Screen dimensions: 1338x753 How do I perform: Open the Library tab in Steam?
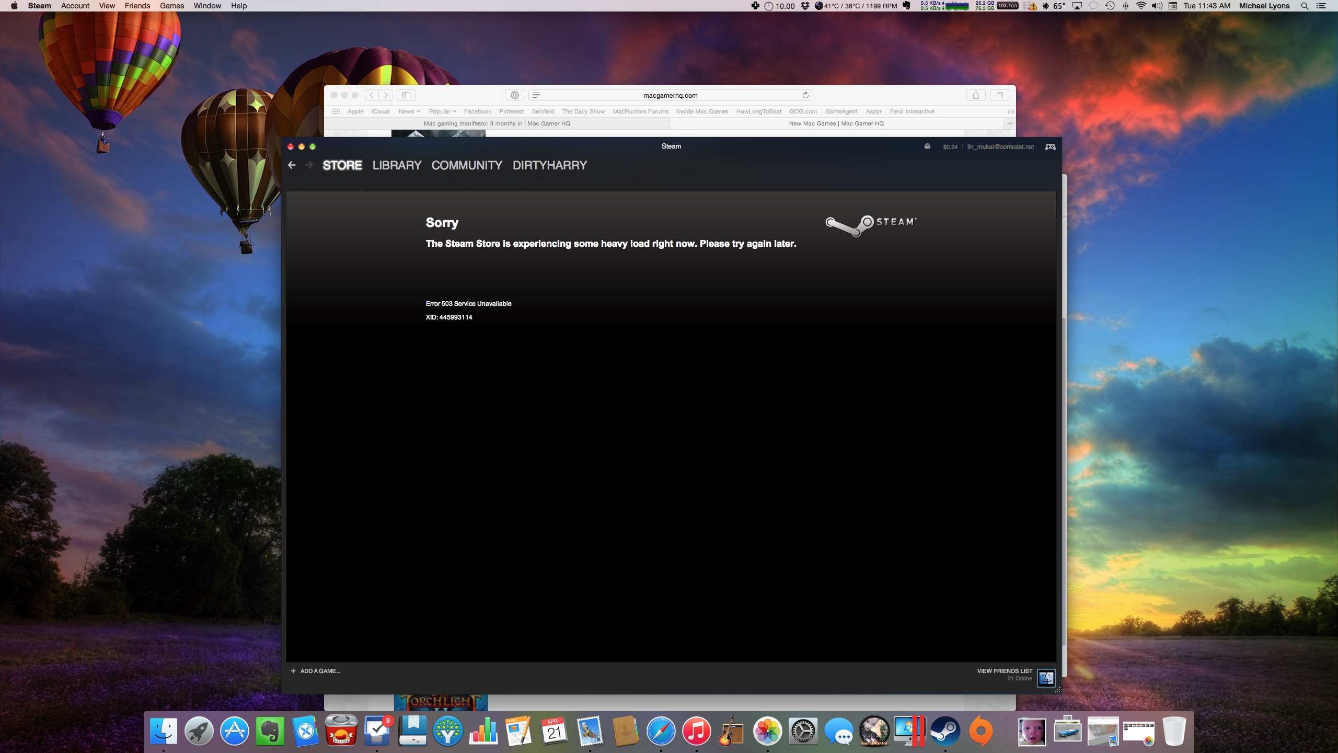[396, 165]
